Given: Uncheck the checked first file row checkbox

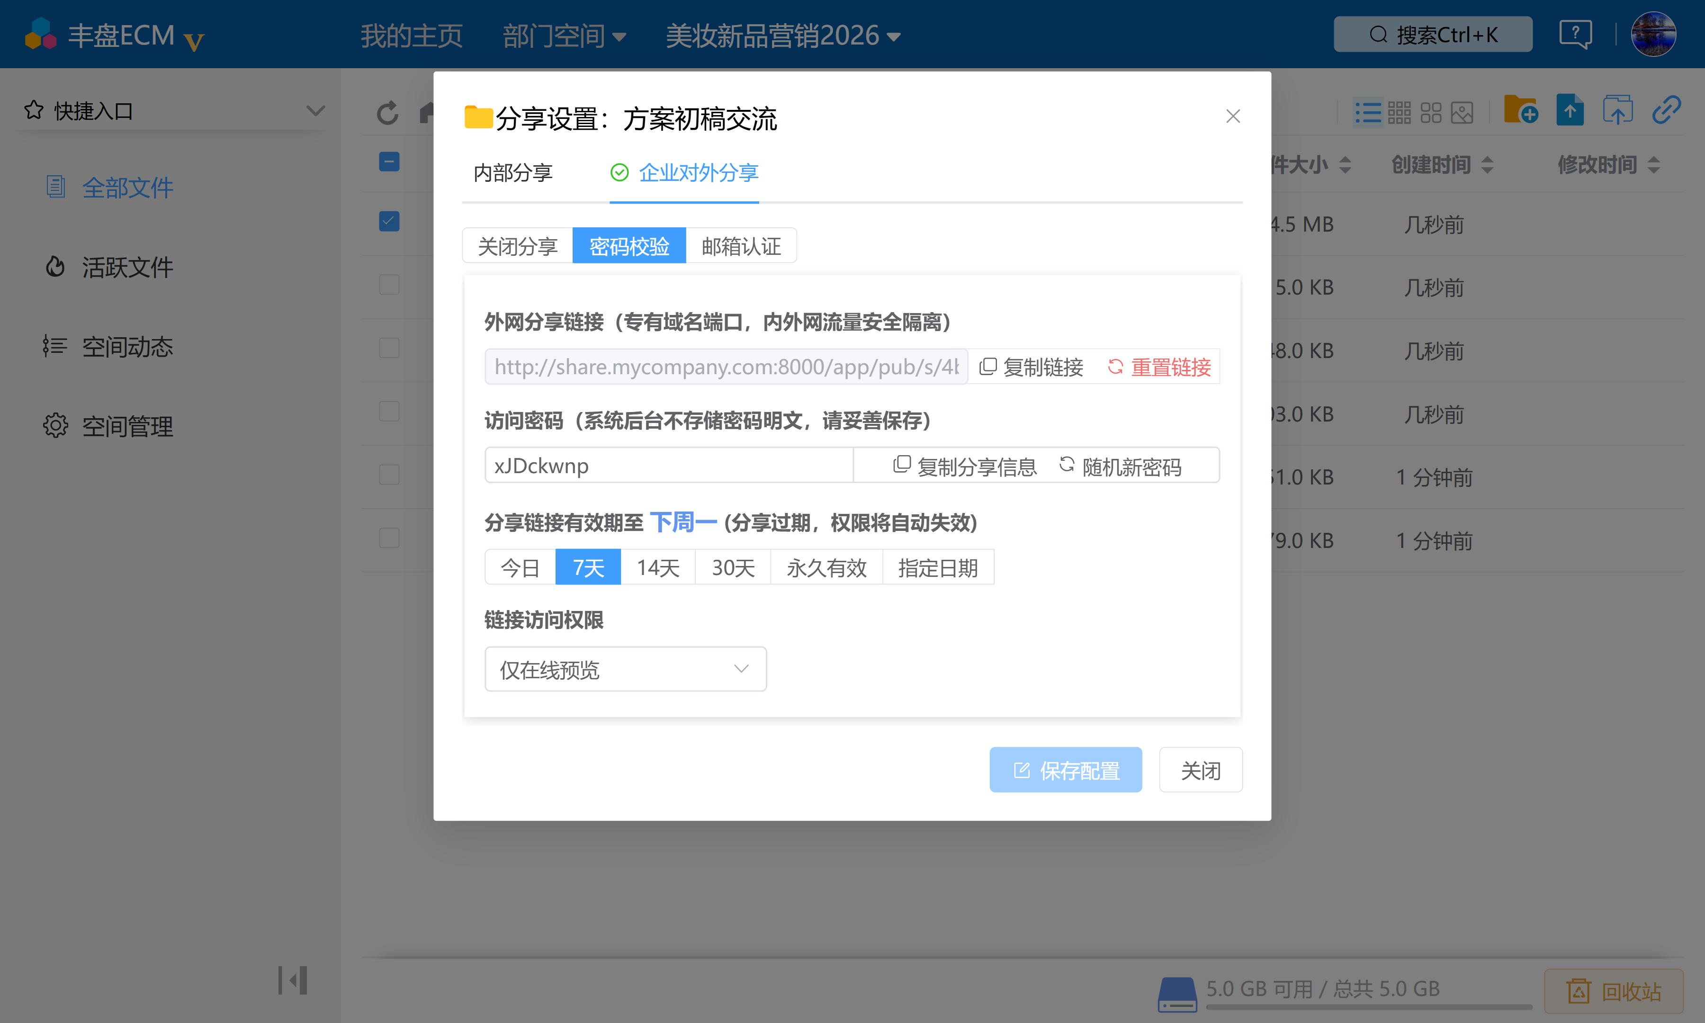Looking at the screenshot, I should 389,221.
